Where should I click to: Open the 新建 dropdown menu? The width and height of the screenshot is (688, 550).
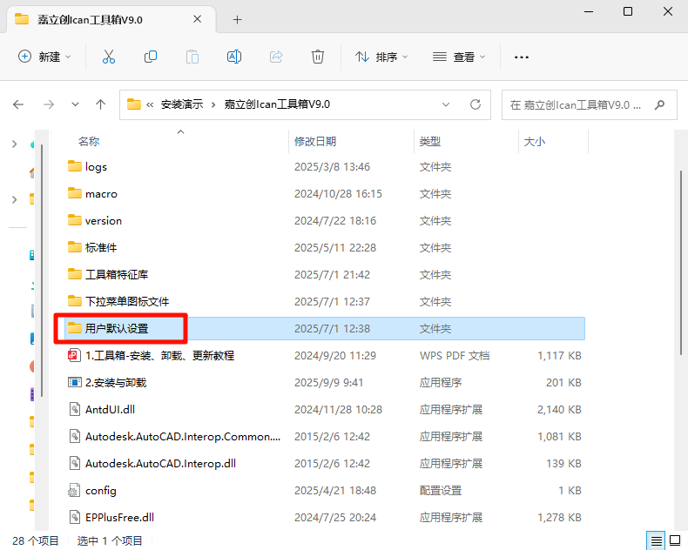(x=45, y=57)
